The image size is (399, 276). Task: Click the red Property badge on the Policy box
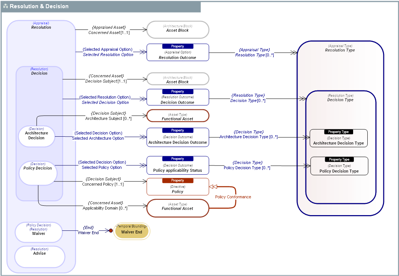point(177,181)
